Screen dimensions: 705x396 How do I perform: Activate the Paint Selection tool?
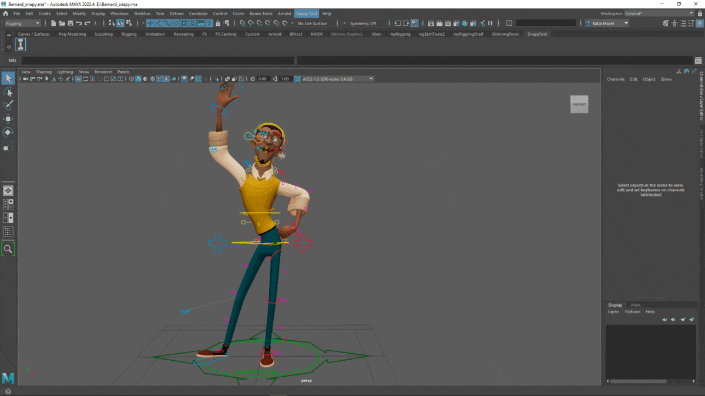pyautogui.click(x=8, y=106)
